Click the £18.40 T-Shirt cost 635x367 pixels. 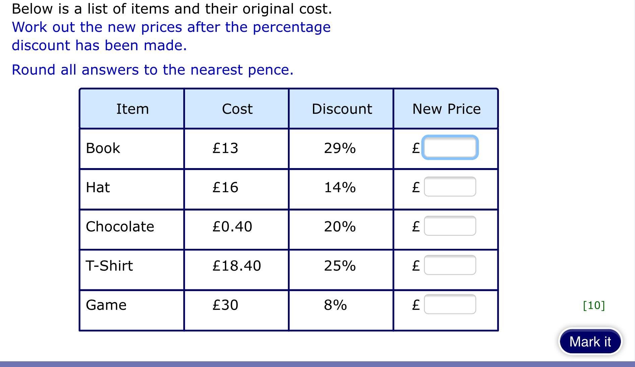pyautogui.click(x=237, y=266)
